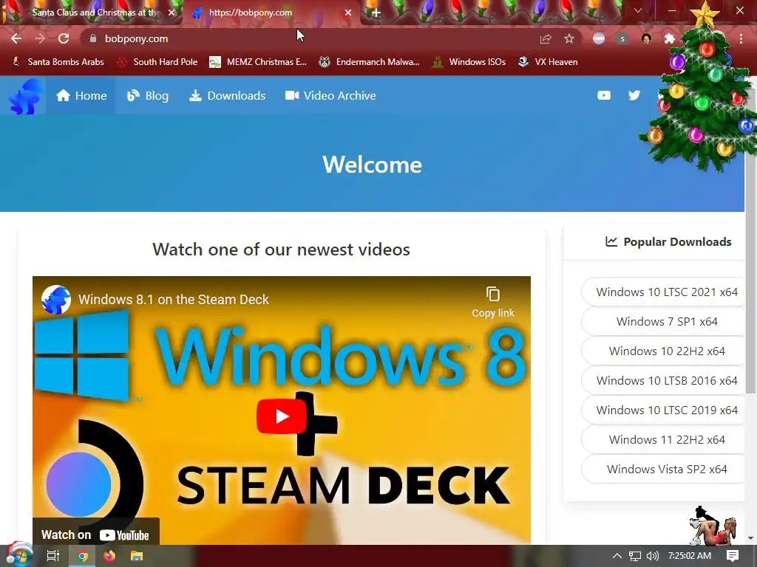Play the Windows 8.1 Steam Deck video
This screenshot has width=757, height=567.
[x=282, y=416]
